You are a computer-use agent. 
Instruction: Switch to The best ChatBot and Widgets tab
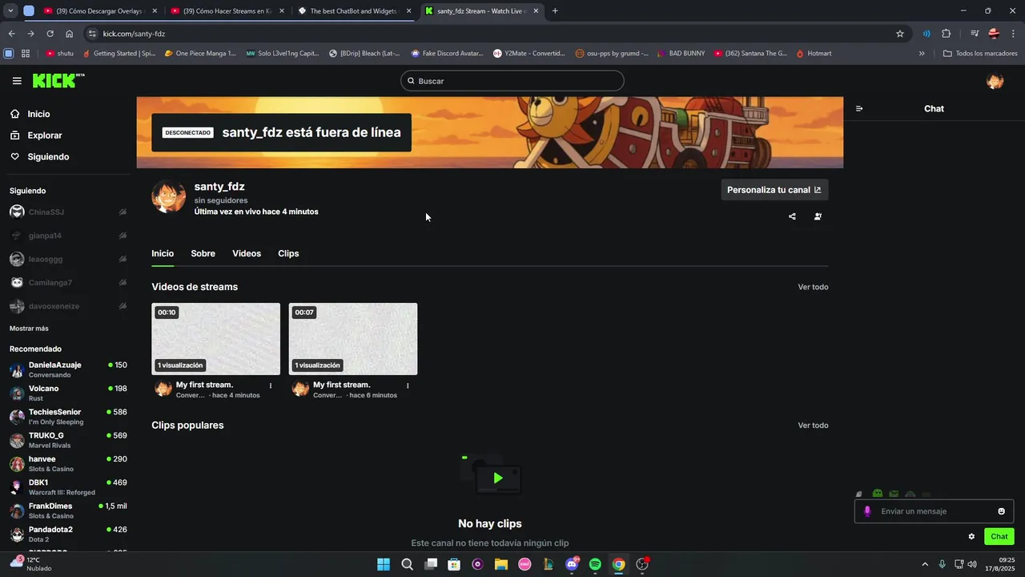tap(353, 11)
